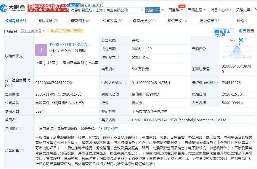Viewport: 257px width, 169px height.
Task: Clear the search box with the X icon
Action: (142, 10)
